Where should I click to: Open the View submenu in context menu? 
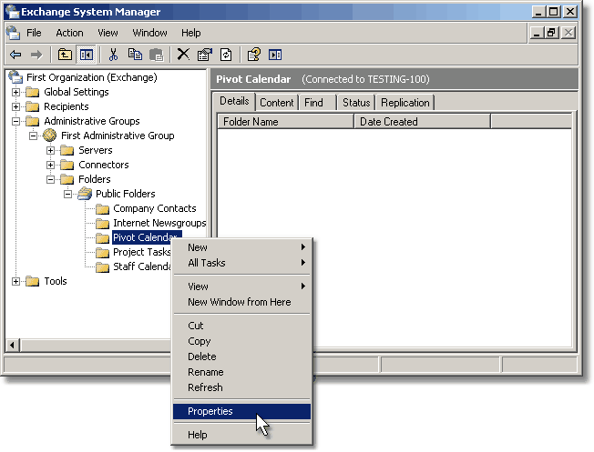[241, 286]
